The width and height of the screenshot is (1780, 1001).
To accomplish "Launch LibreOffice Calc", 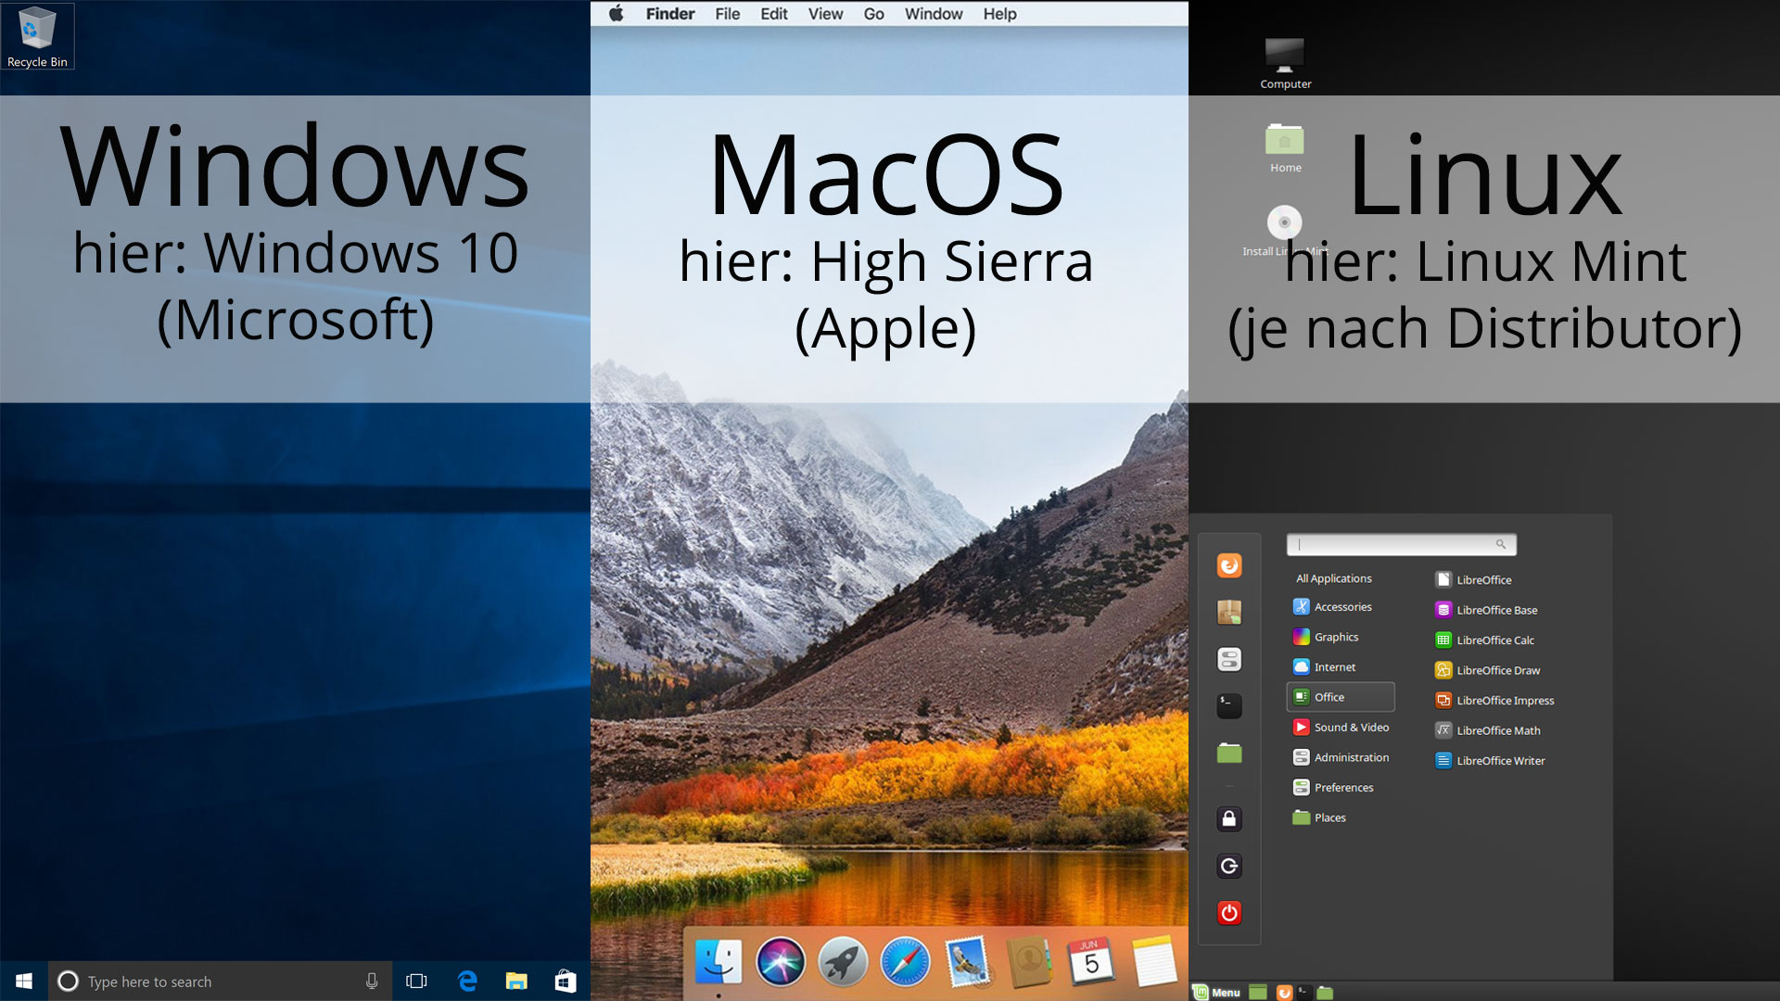I will 1485,640.
